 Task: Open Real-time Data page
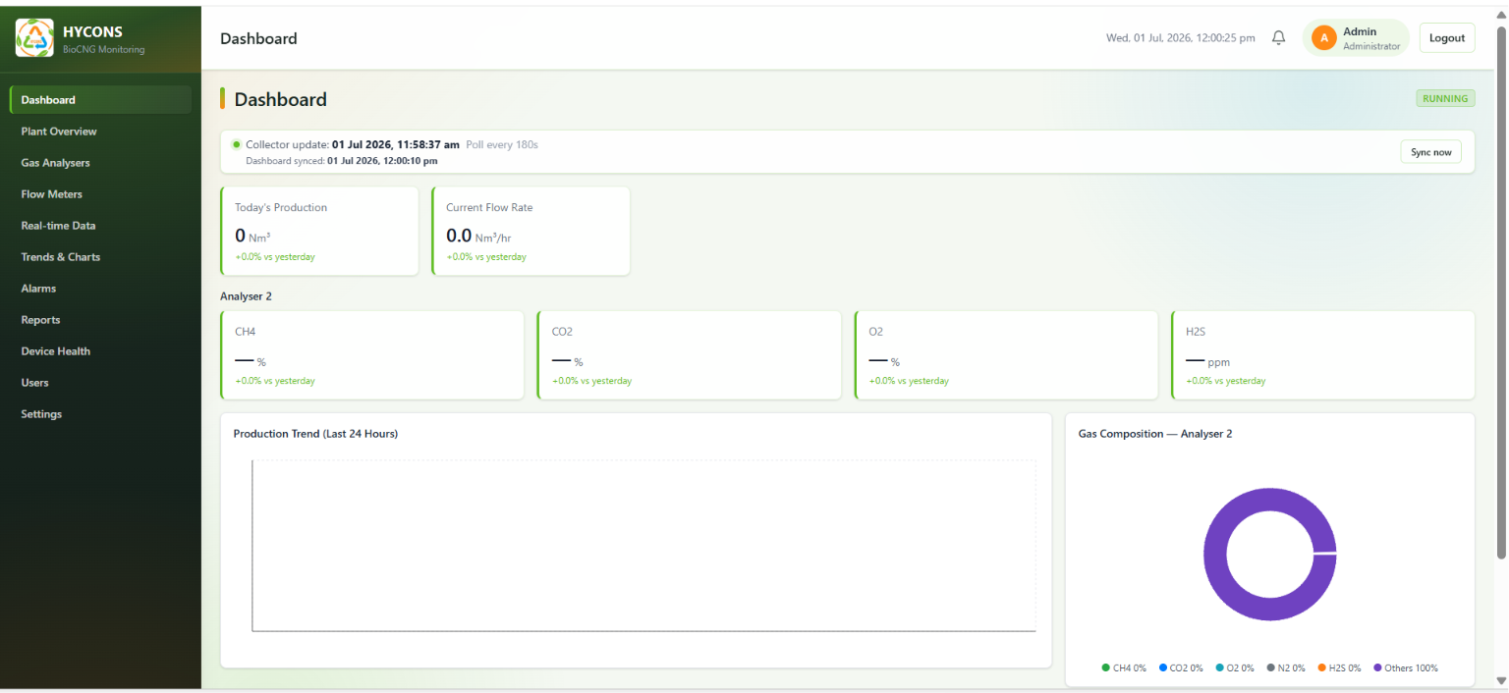(x=100, y=226)
